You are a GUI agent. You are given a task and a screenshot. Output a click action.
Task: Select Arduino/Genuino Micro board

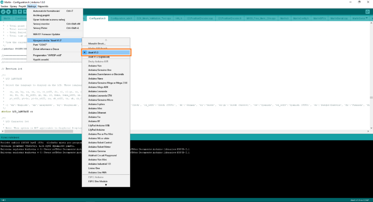[x=106, y=100]
